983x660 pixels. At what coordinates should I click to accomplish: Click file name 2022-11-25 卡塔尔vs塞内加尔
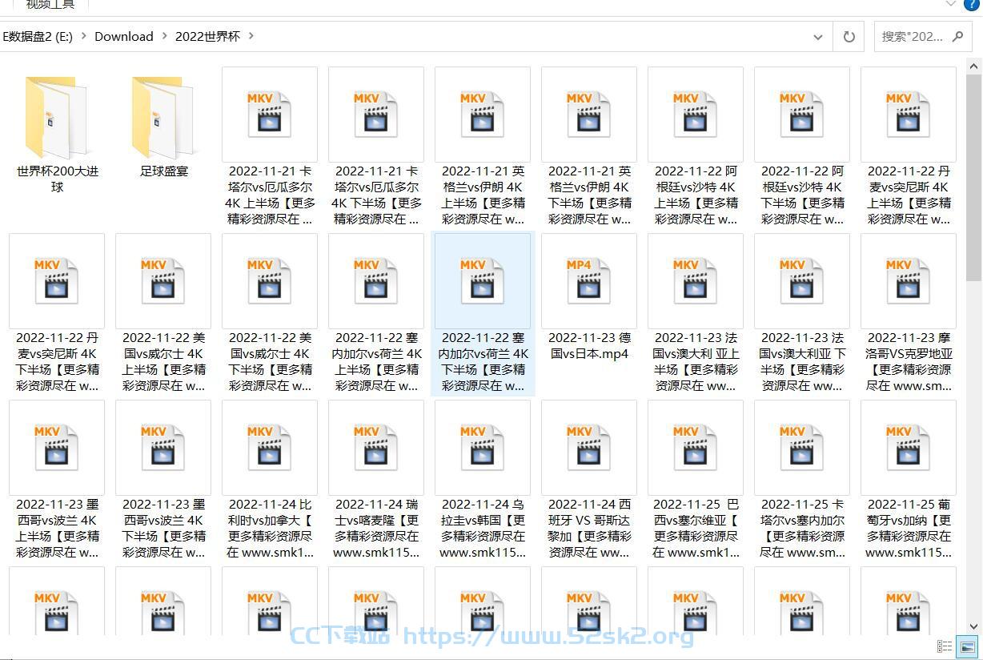click(x=802, y=528)
